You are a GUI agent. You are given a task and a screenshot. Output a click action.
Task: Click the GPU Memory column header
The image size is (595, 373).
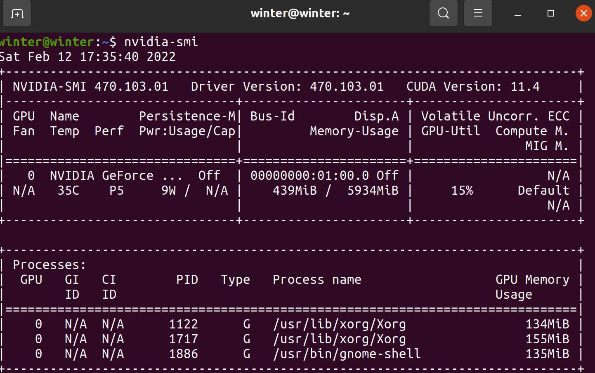click(x=532, y=279)
